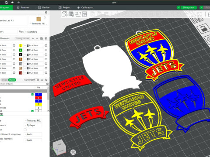Toggle green checkbox in bottom object list row
The height and width of the screenshot is (157, 210).
pyautogui.click(x=32, y=111)
